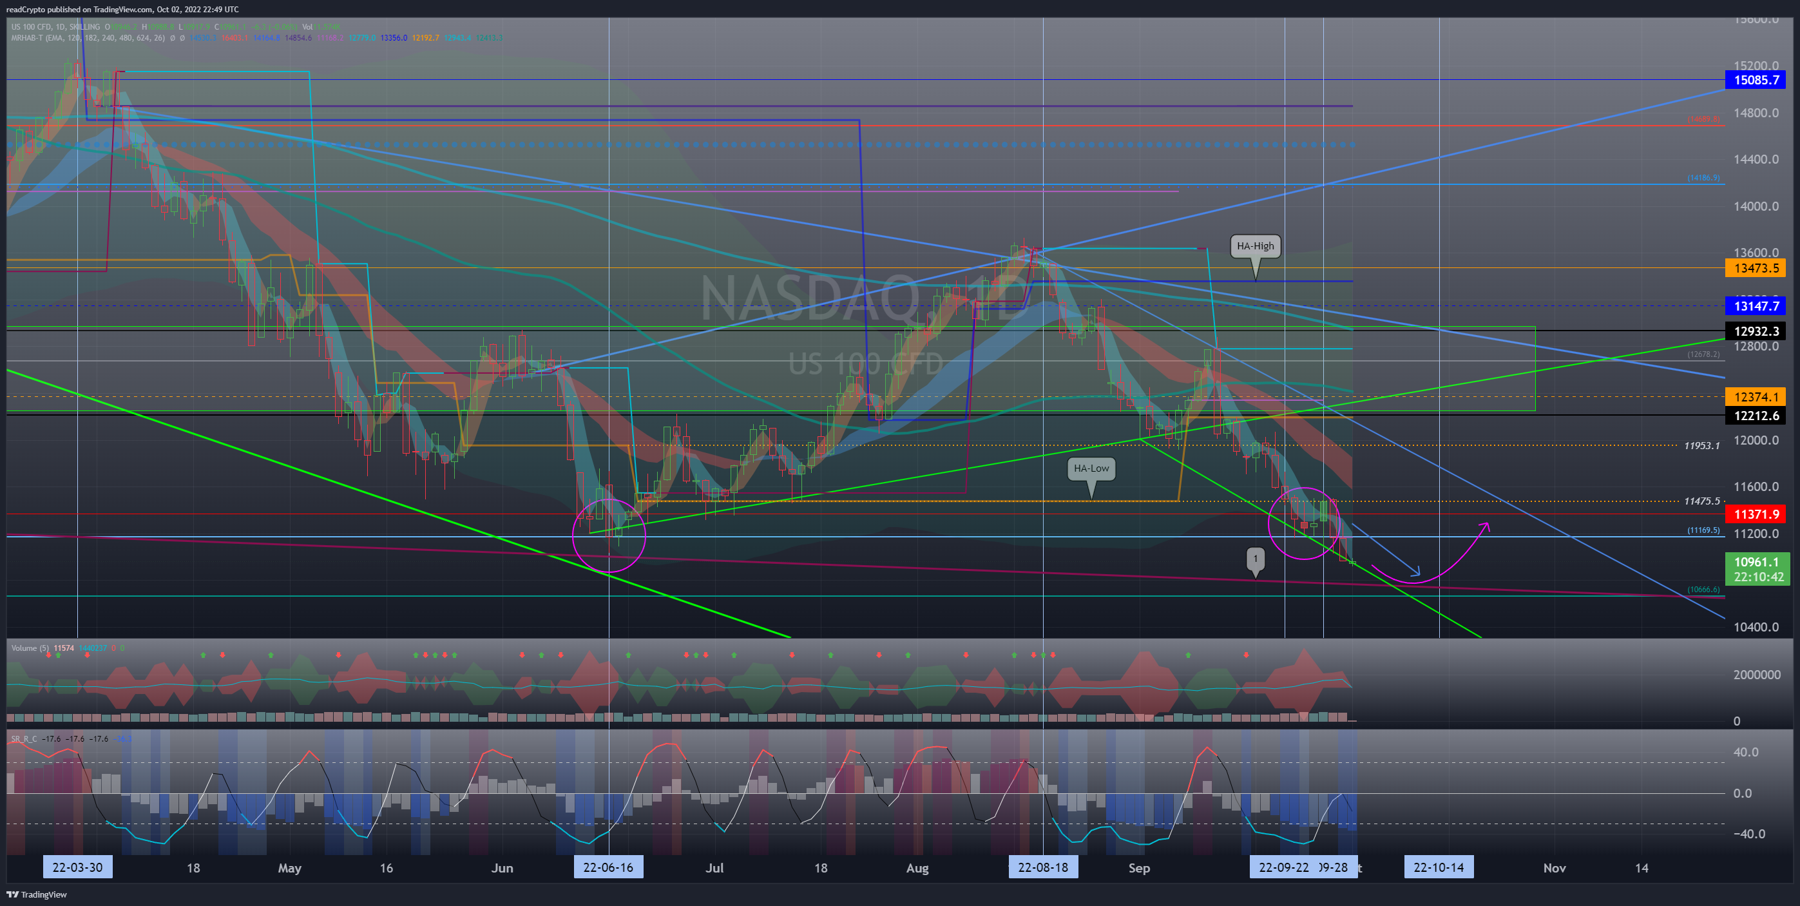Click the -40.0 oscillator axis value
The width and height of the screenshot is (1800, 906).
tap(1750, 833)
